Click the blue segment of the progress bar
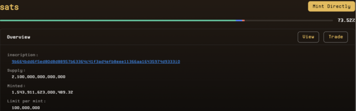 click(239, 20)
